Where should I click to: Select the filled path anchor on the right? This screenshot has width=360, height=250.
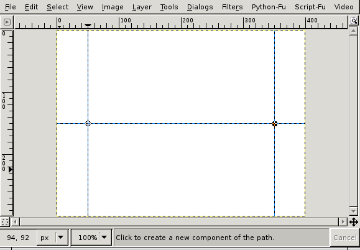click(x=275, y=124)
